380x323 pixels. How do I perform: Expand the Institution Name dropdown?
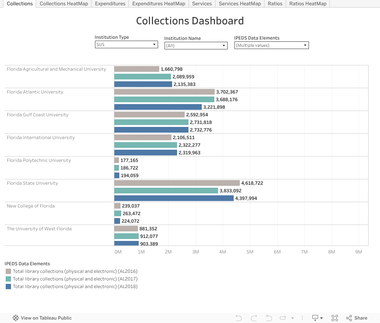click(x=196, y=46)
